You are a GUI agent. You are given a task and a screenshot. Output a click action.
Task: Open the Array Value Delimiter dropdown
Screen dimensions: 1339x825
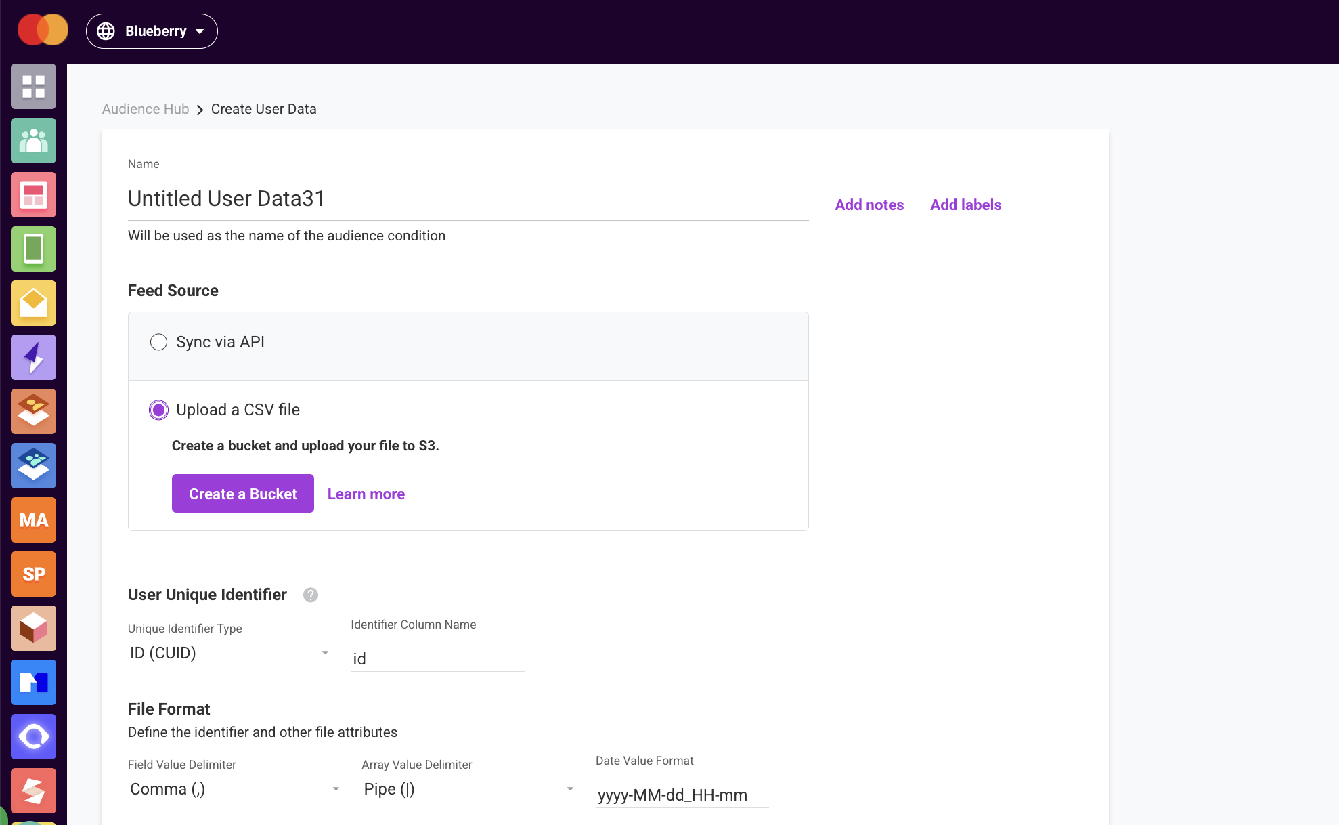tap(469, 789)
